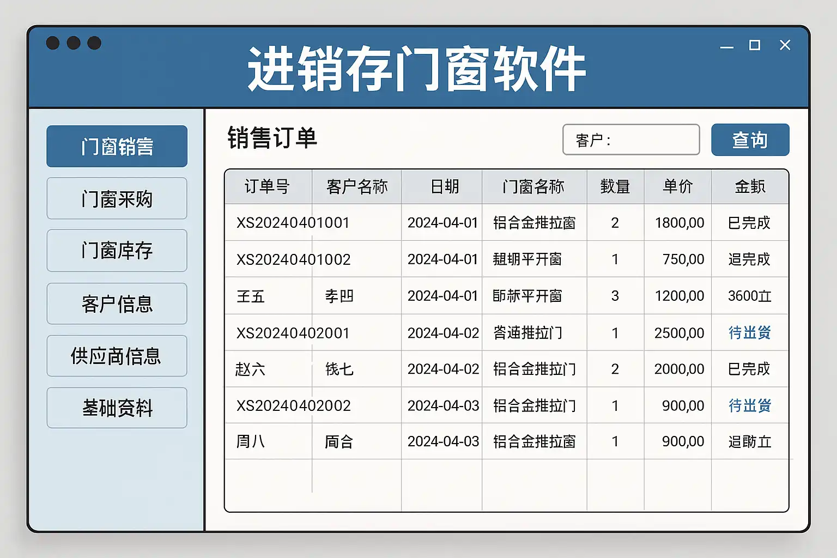
Task: Click the 日期 column header
Action: pyautogui.click(x=444, y=187)
